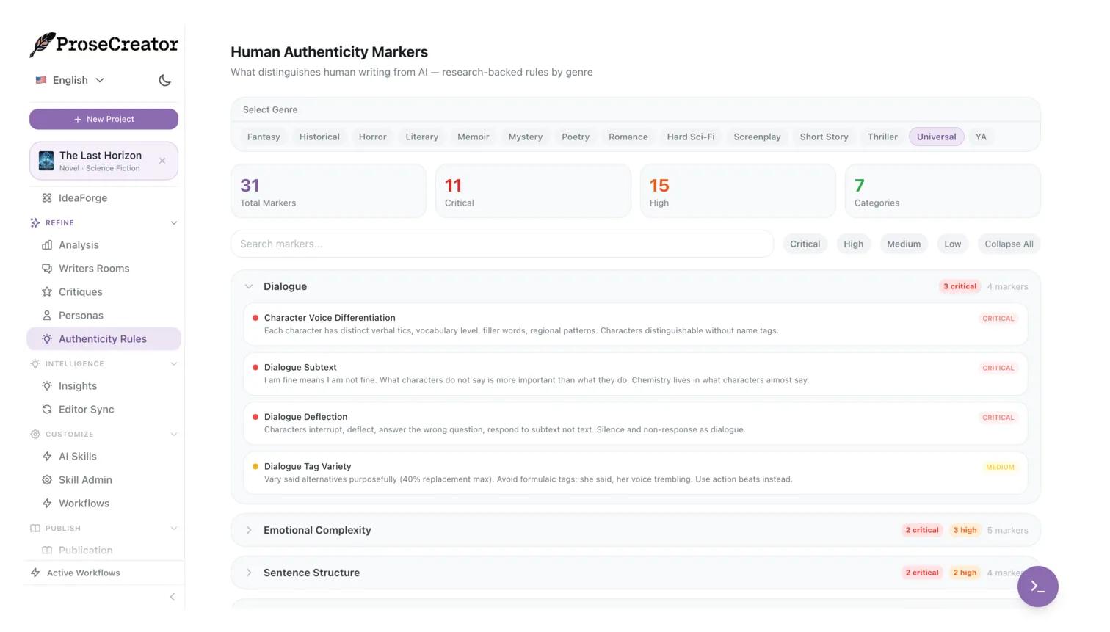
Task: Create a New Project
Action: pyautogui.click(x=104, y=119)
